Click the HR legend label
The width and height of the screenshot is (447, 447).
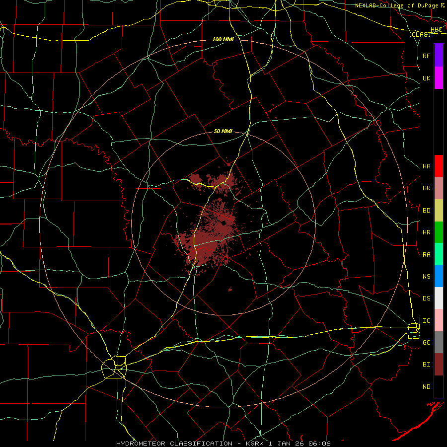[x=427, y=232]
